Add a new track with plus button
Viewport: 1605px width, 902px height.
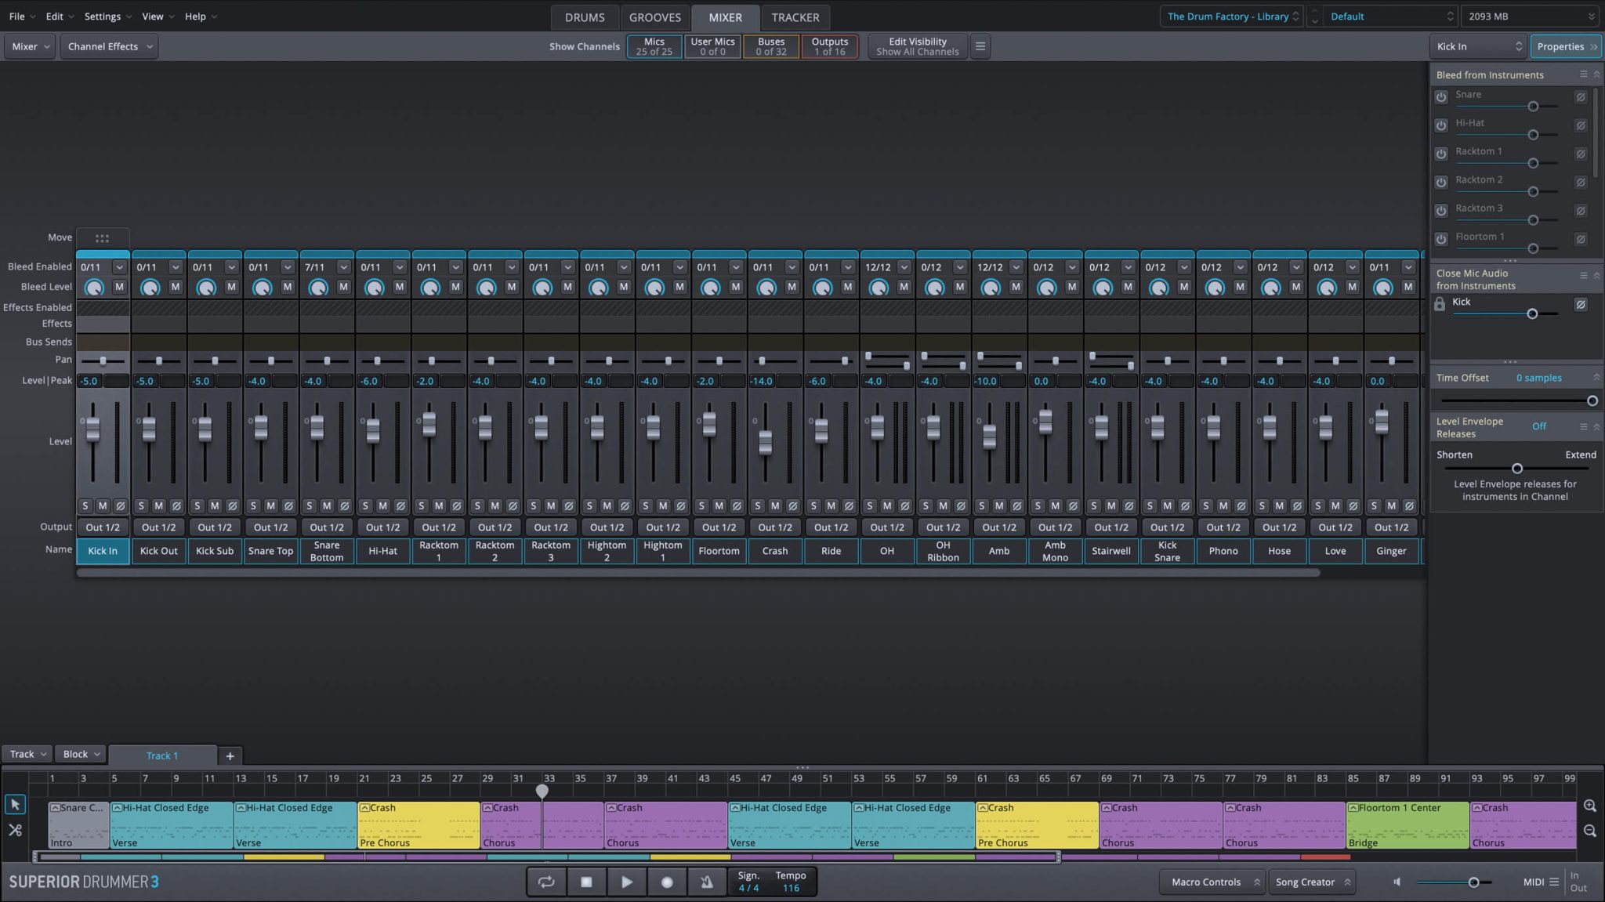click(230, 755)
